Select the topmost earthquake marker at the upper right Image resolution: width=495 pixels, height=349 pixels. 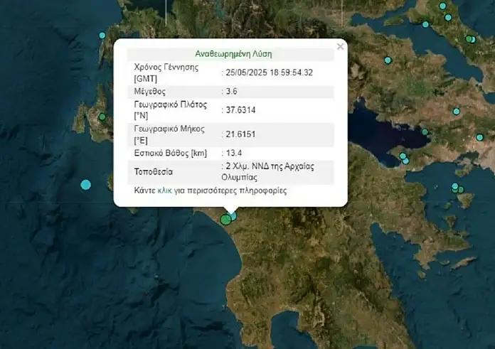[442, 6]
